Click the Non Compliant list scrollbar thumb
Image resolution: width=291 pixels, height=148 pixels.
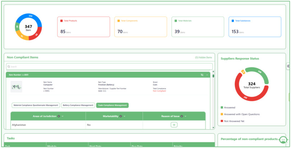click(x=213, y=76)
